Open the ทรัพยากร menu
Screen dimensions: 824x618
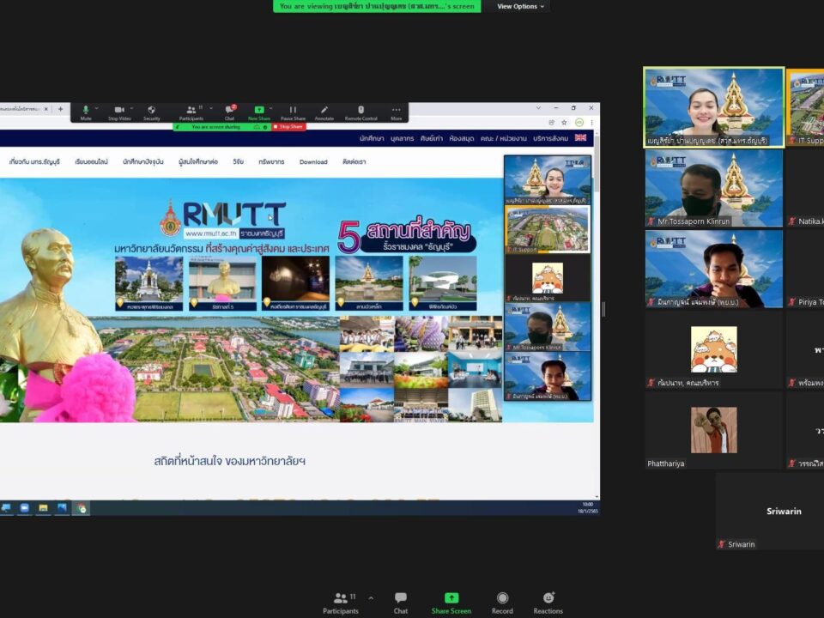271,162
